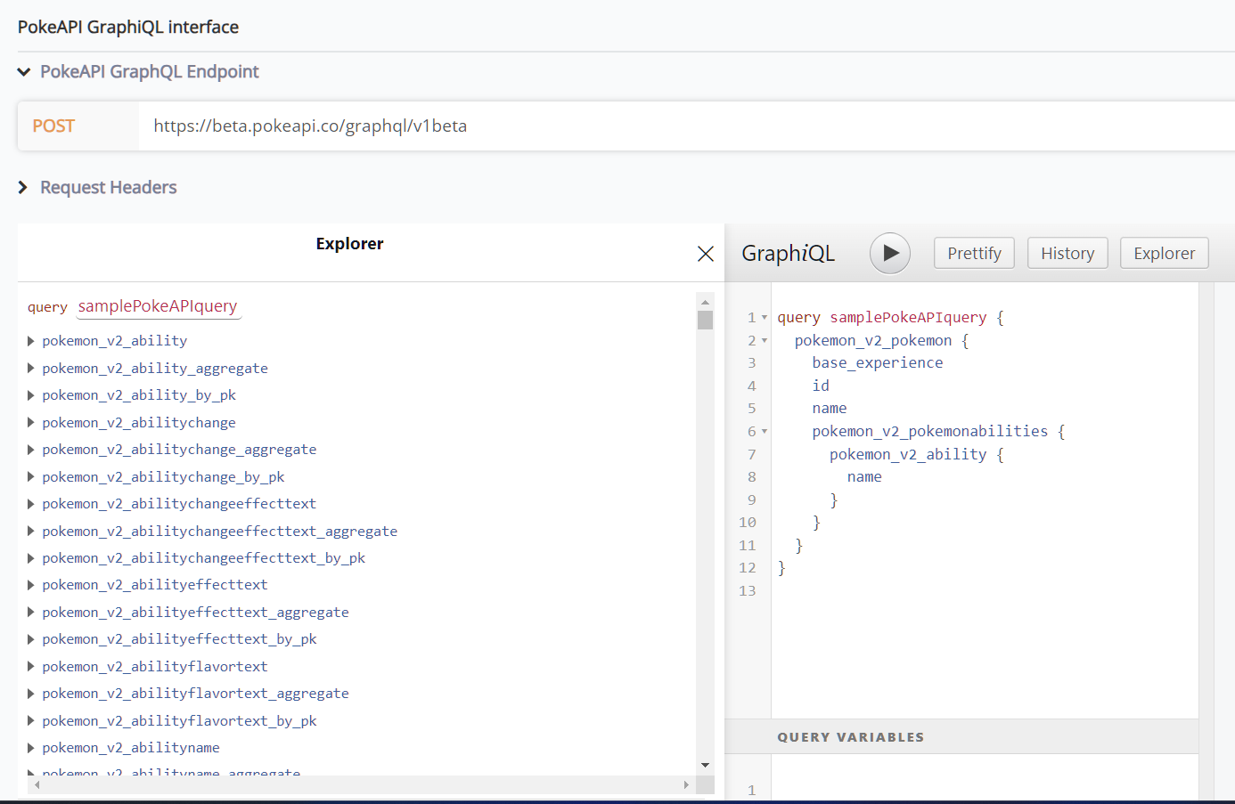The height and width of the screenshot is (804, 1235).
Task: Fold line 1 query block arrow
Action: tap(764, 318)
